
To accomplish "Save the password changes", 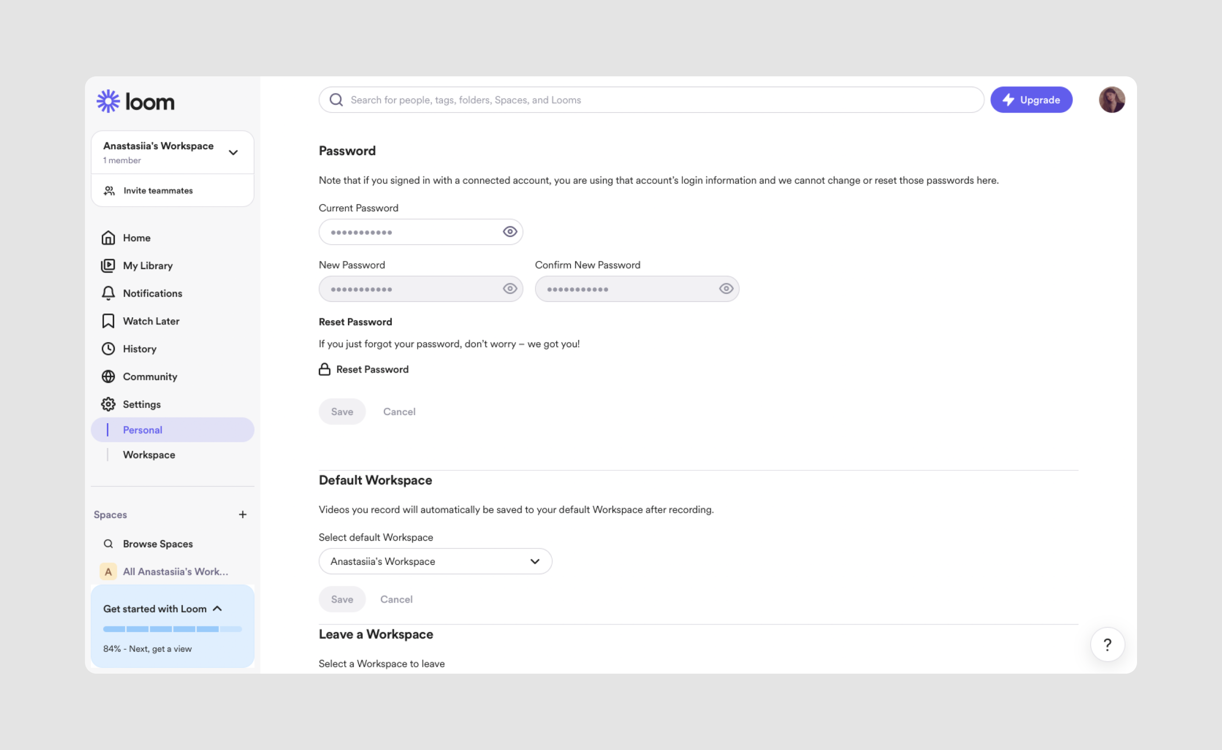I will 342,411.
